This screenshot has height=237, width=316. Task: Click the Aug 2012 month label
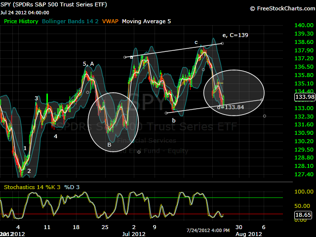249,234
